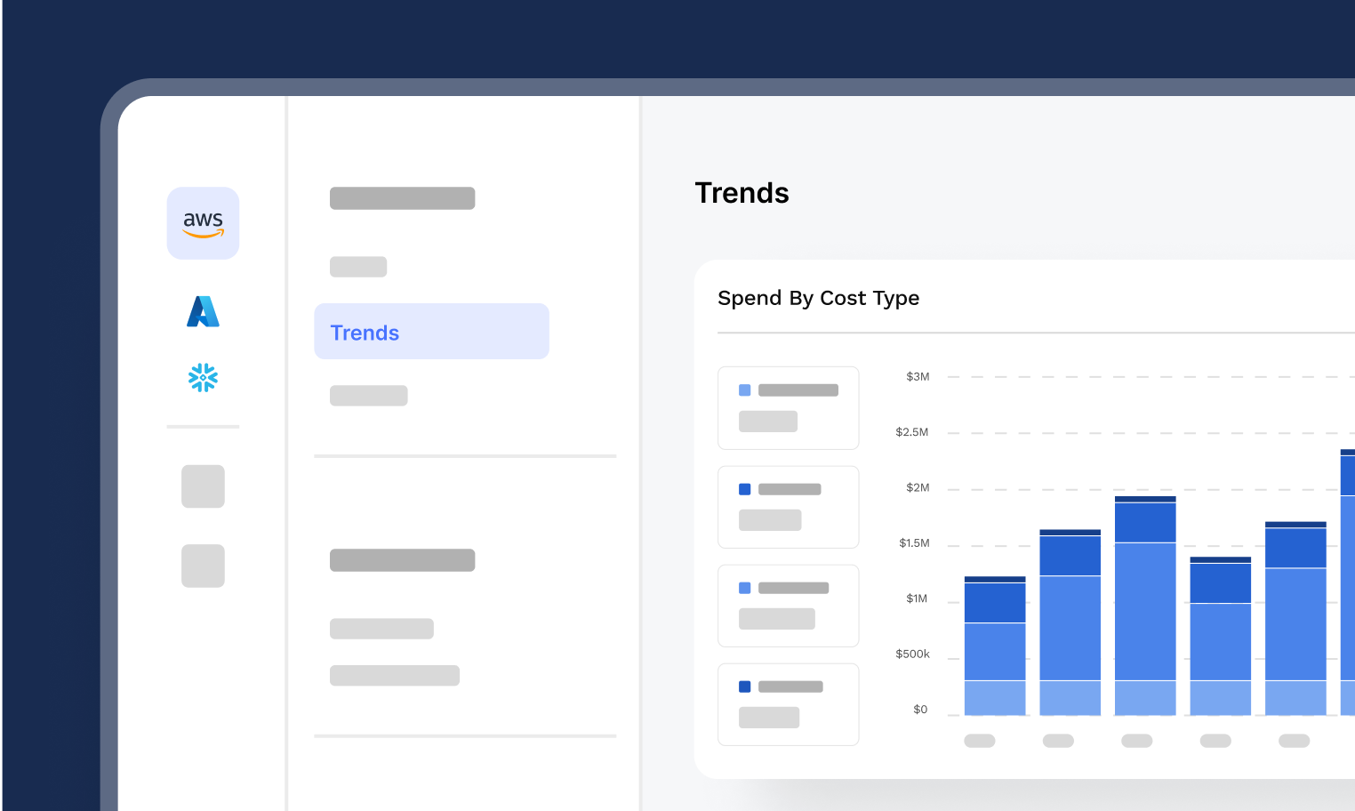Expand the fourth legend card in the chart panel
Screen dimensions: 1355x811
(x=788, y=703)
